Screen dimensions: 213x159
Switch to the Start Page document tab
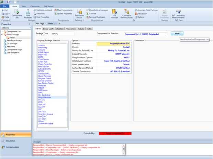pyautogui.click(x=40, y=24)
